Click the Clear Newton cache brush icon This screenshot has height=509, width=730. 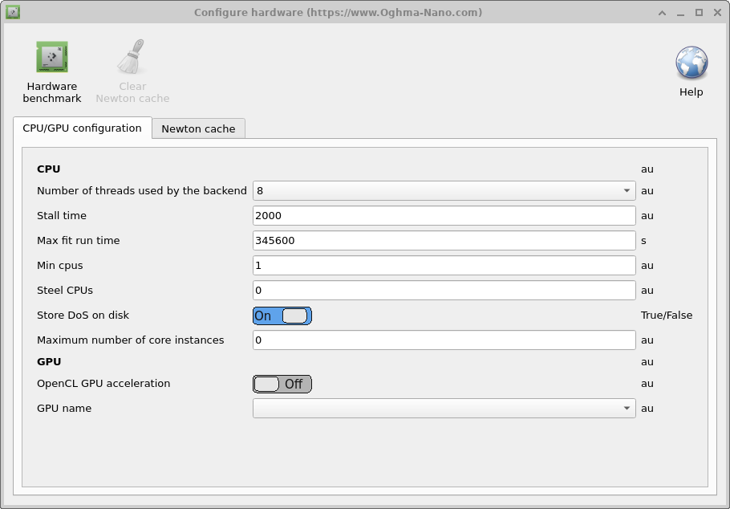[x=132, y=58]
